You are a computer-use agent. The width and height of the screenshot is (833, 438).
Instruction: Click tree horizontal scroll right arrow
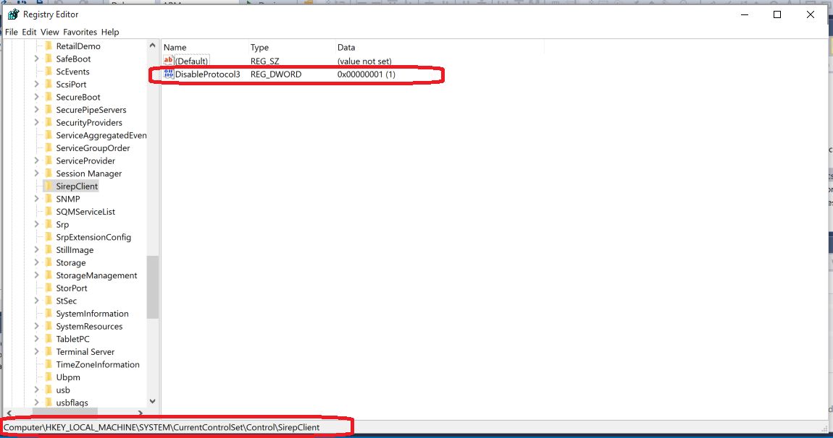[141, 413]
